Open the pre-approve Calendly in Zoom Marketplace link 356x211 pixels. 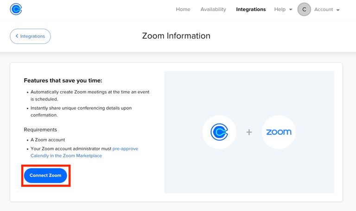(84, 152)
